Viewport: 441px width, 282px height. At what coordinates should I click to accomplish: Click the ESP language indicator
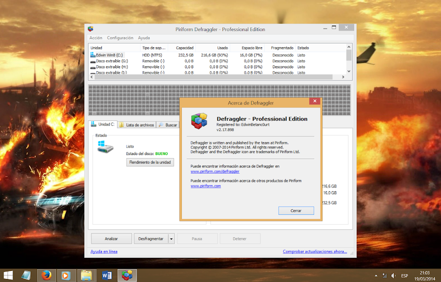click(404, 275)
